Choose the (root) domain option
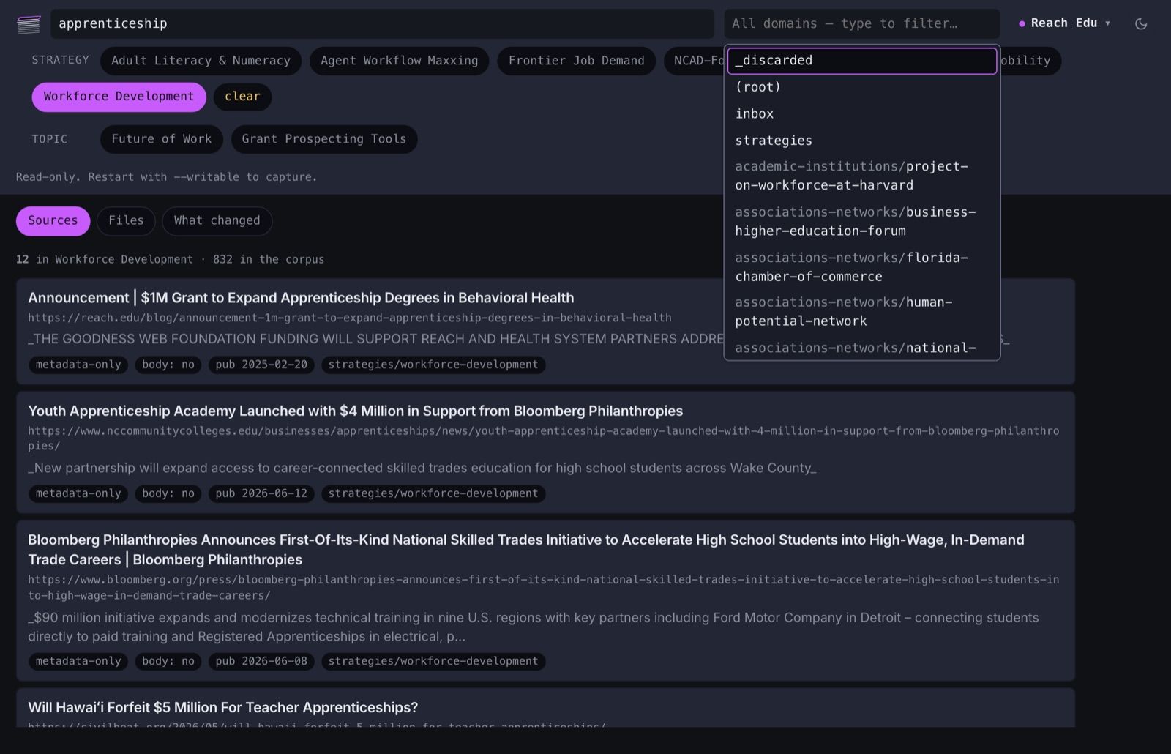 861,87
